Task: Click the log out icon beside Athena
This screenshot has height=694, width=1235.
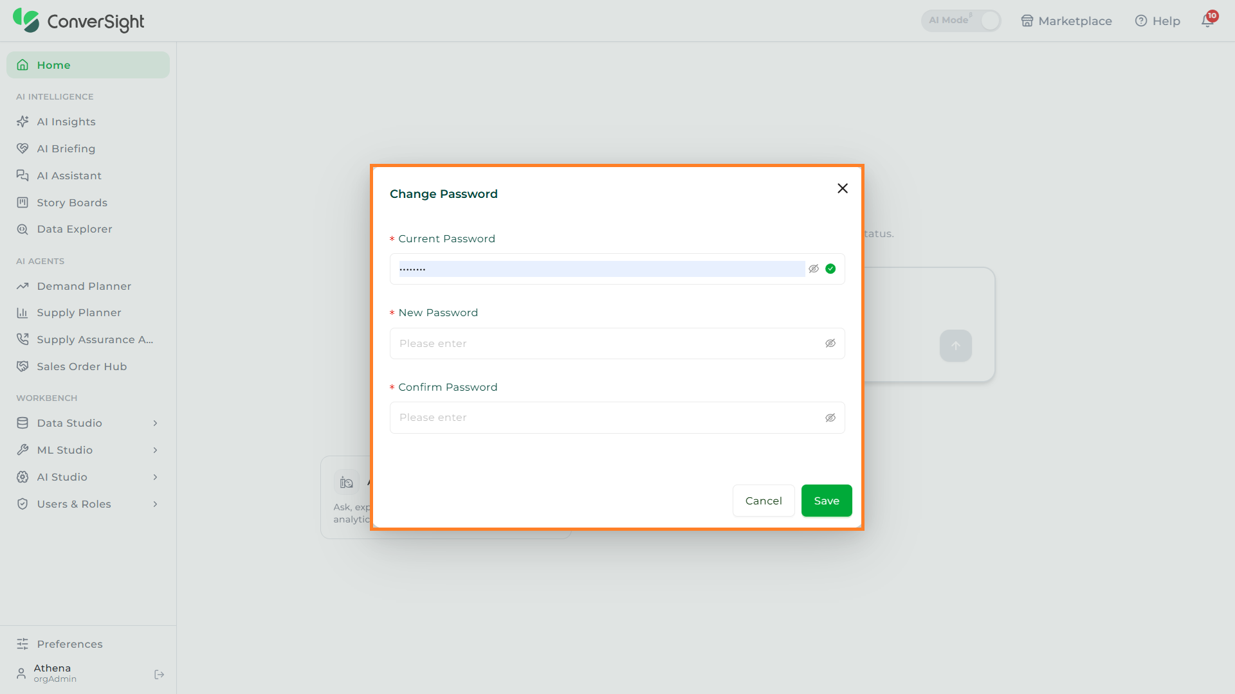Action: 160,674
